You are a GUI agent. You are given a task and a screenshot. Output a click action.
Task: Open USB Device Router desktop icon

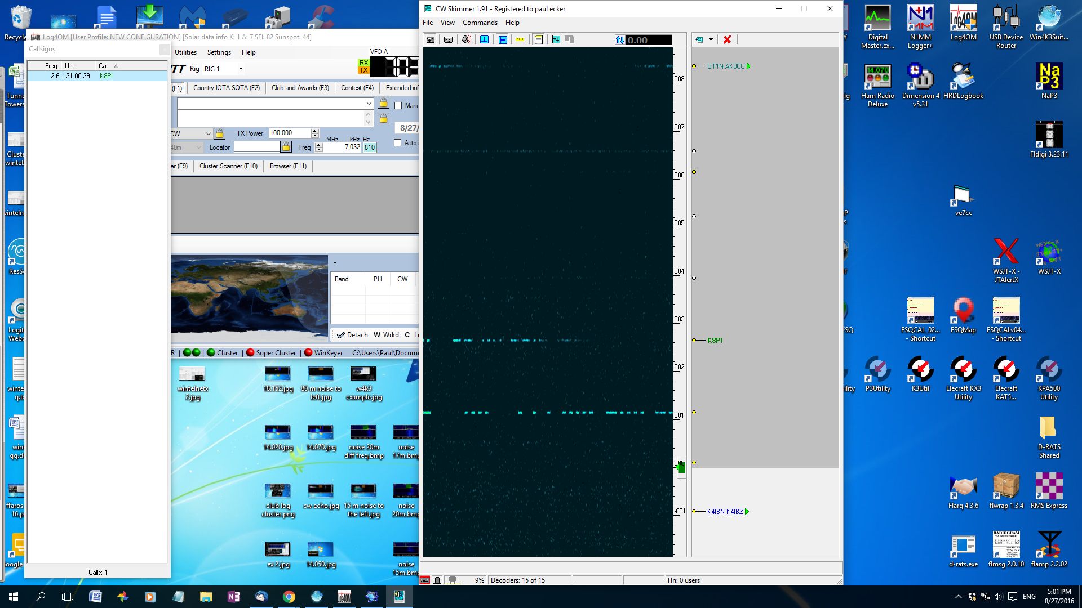tap(1006, 26)
